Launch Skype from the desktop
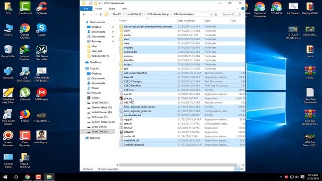The image size is (322, 181). pyautogui.click(x=42, y=30)
